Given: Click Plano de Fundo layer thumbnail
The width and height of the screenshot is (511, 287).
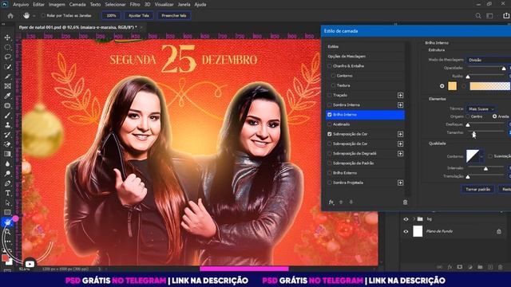Looking at the screenshot, I should click(x=418, y=231).
